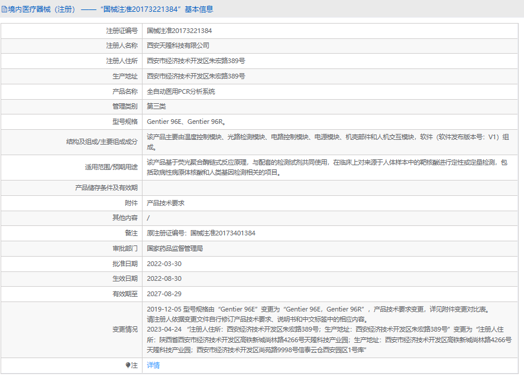Click the 生效日期 label
524x377 pixels.
125,278
